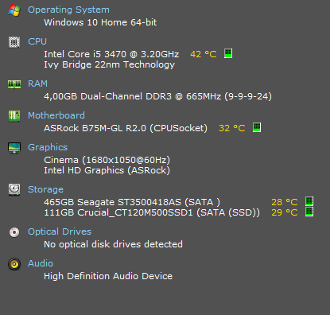Click the Windows logo Operating System icon
Screen dimensions: 330x315
pyautogui.click(x=14, y=10)
